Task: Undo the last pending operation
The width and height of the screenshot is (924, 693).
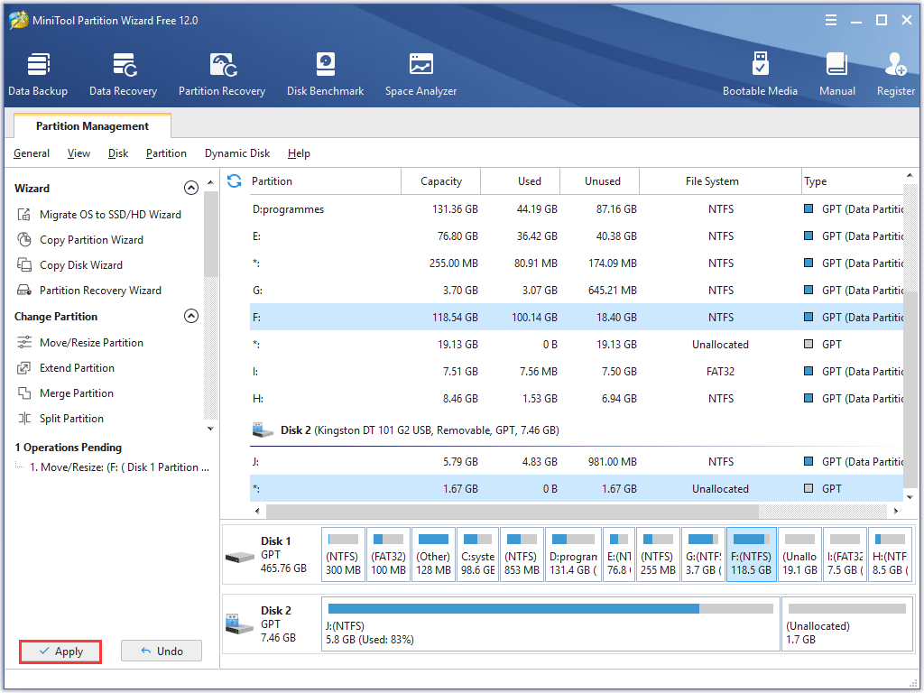Action: 162,651
